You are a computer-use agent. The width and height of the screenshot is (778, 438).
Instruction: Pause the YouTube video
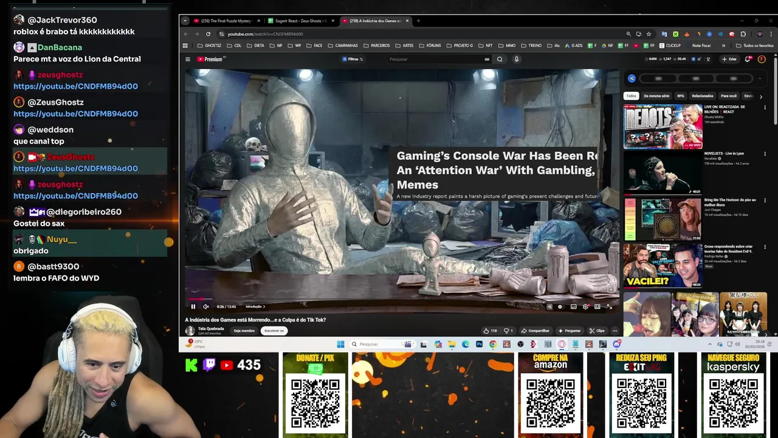pos(193,307)
